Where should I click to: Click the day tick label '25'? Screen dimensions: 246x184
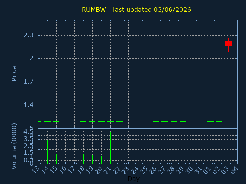(144, 170)
